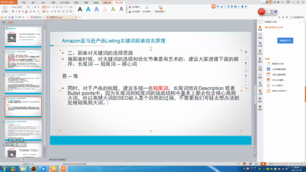Screen dimensions: 306x172
Task: Click the undo arrow icon
Action: [x=20, y=17]
